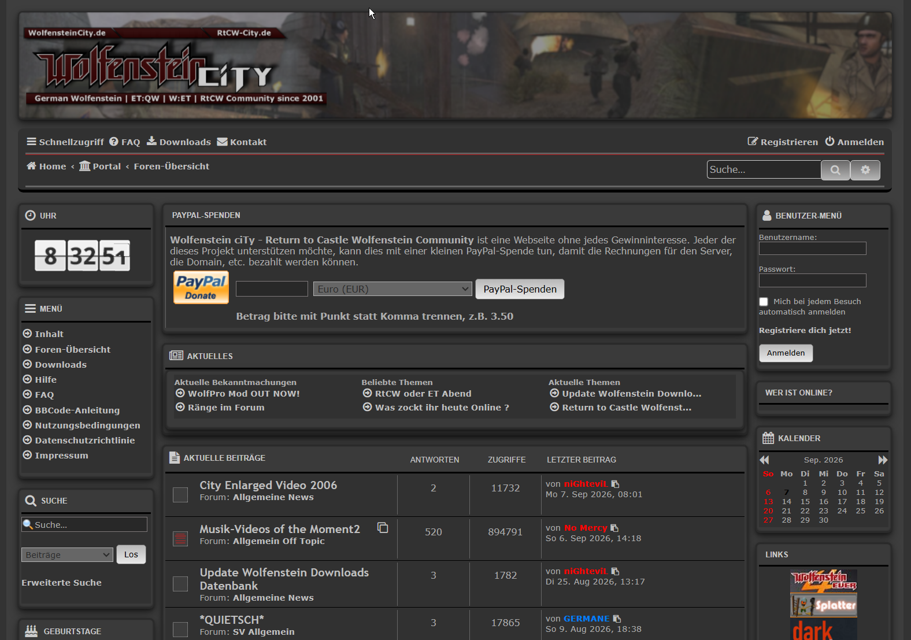This screenshot has width=911, height=640.
Task: Click the Los search button
Action: (131, 554)
